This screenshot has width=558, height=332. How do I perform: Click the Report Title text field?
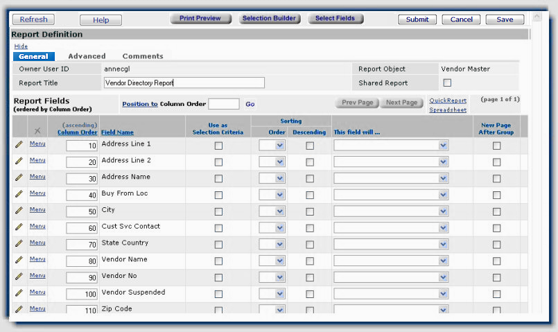tap(184, 83)
